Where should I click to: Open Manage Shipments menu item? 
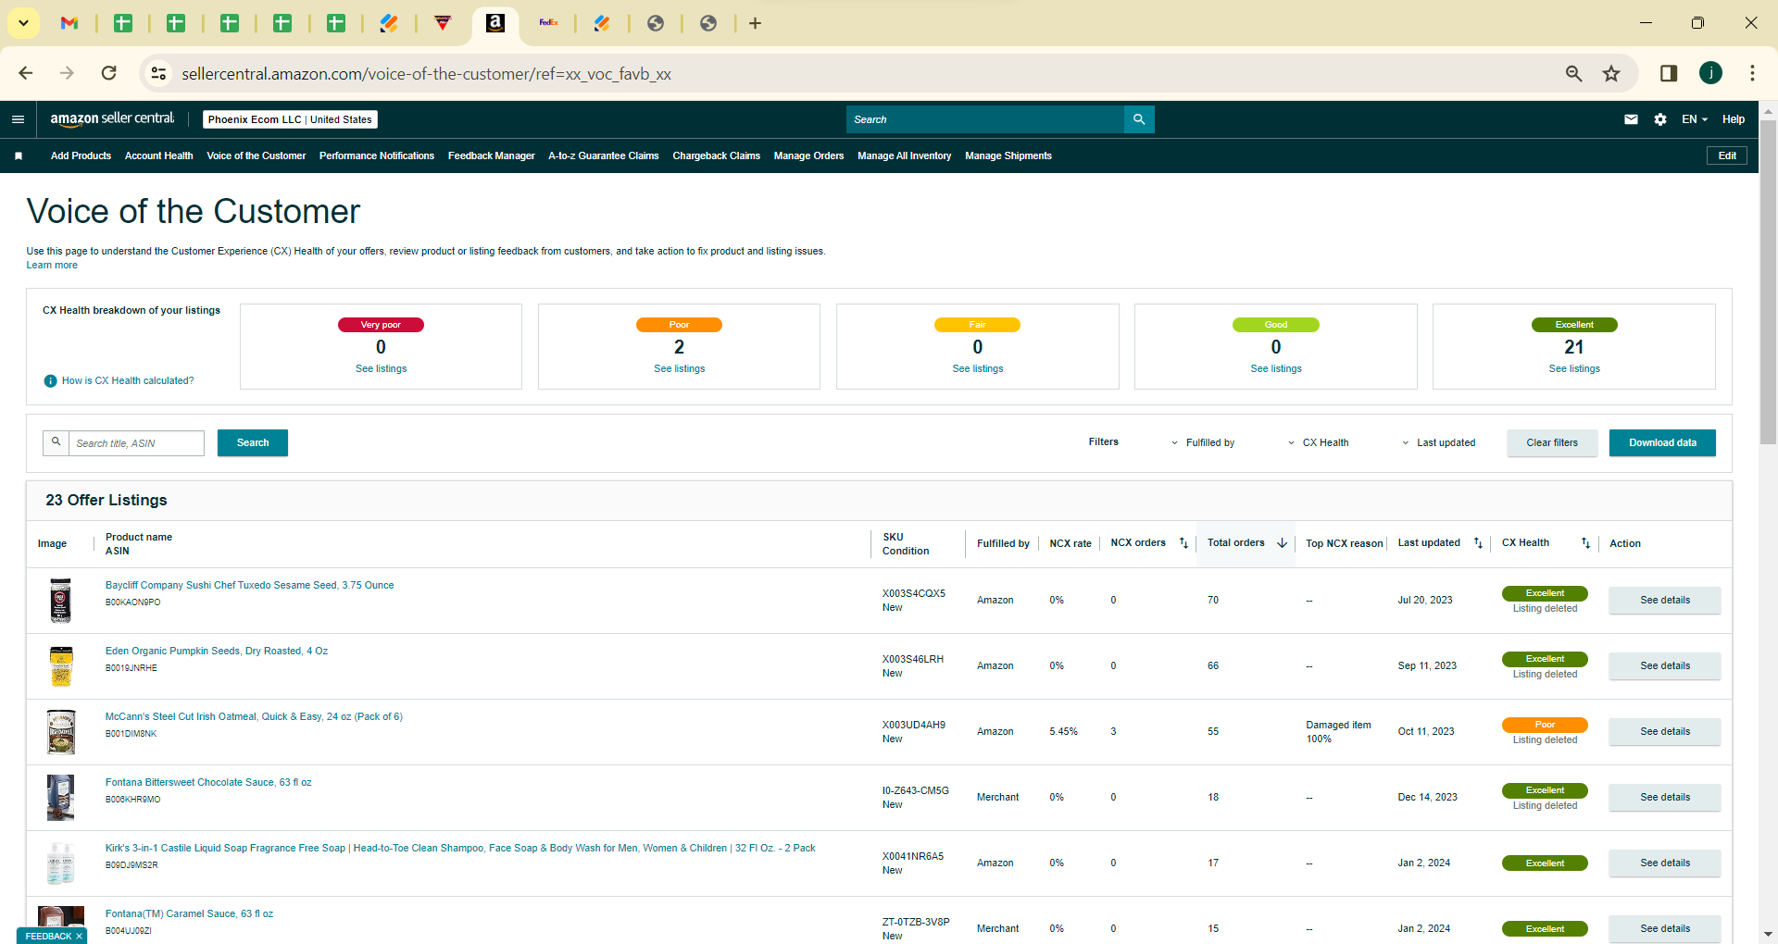pyautogui.click(x=1008, y=155)
